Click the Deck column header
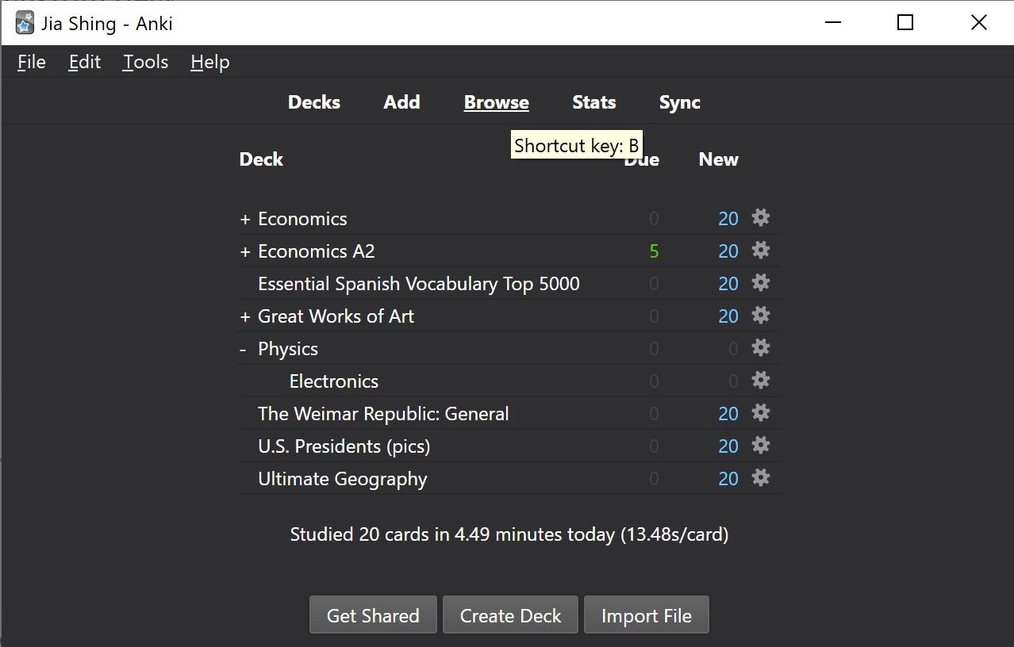 (261, 159)
